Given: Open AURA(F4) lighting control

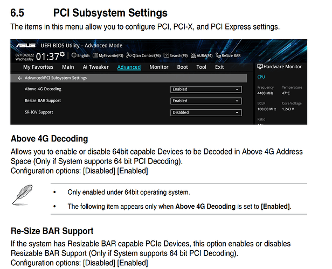Looking at the screenshot, I should 202,55.
